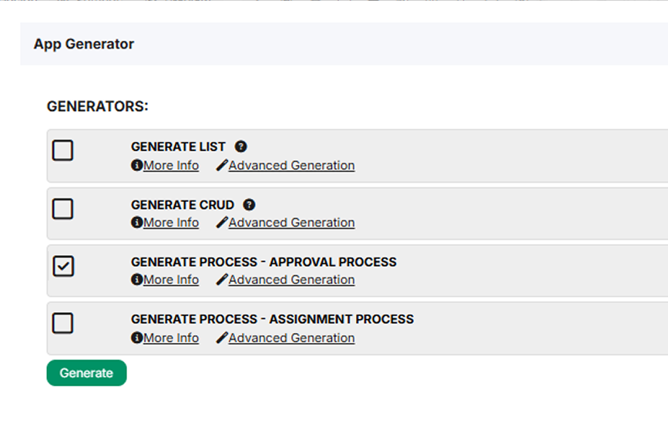Click pencil icon in Approval Process row

(222, 280)
